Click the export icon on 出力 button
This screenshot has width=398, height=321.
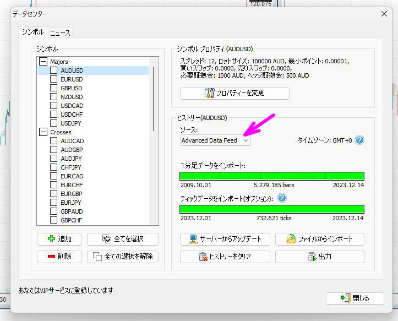[x=312, y=257]
